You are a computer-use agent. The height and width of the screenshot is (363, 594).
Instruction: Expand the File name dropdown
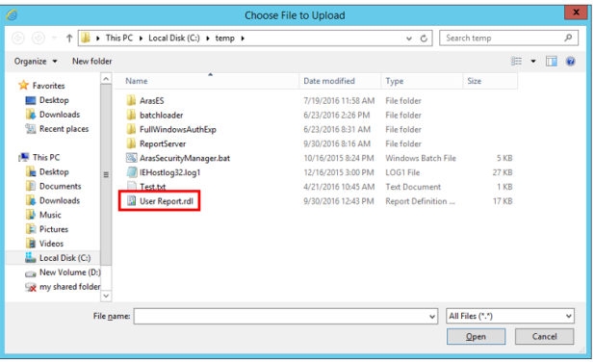click(432, 317)
